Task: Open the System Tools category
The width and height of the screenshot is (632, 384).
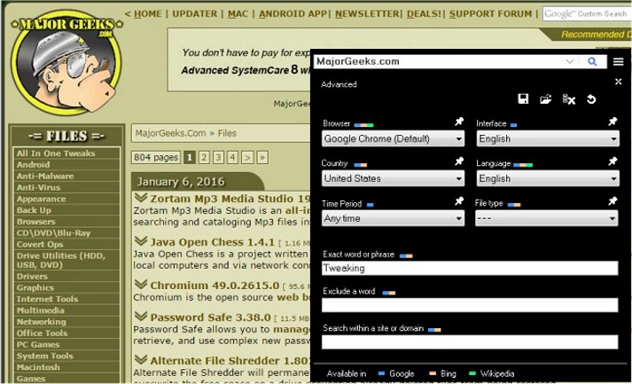Action: (x=44, y=356)
